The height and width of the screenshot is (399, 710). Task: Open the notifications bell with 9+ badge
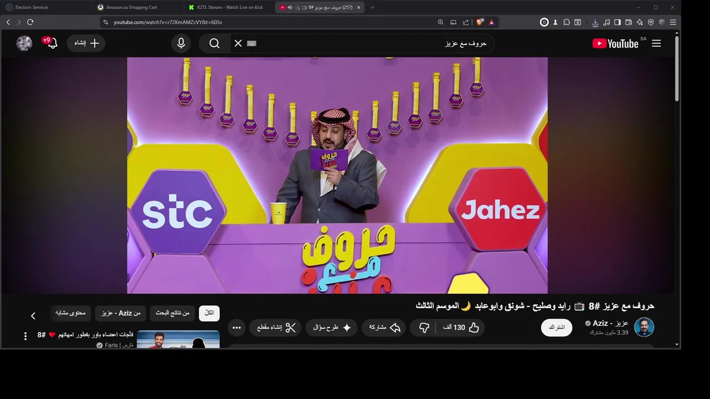tap(51, 43)
